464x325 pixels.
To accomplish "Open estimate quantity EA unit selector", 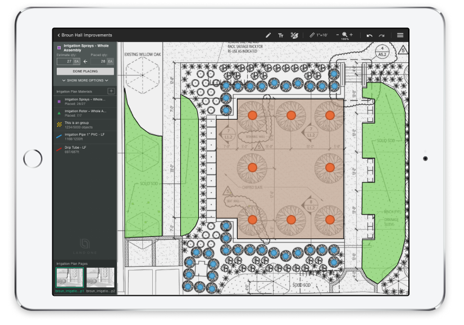I will pyautogui.click(x=76, y=62).
